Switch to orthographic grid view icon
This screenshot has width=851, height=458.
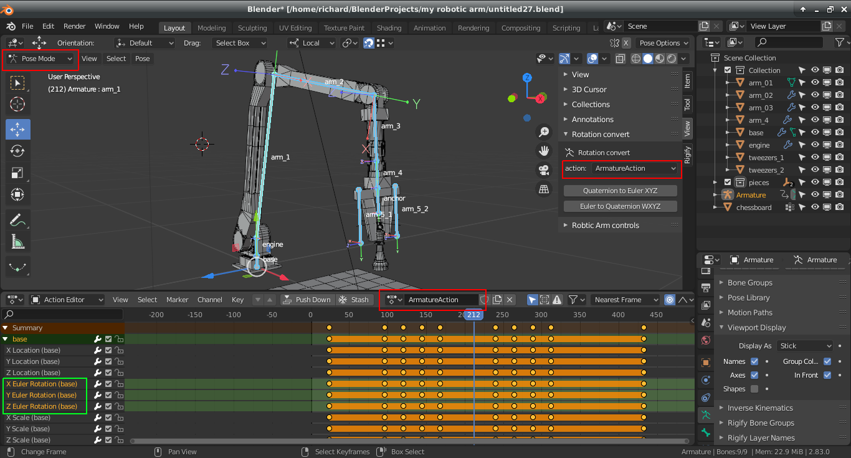click(x=544, y=189)
